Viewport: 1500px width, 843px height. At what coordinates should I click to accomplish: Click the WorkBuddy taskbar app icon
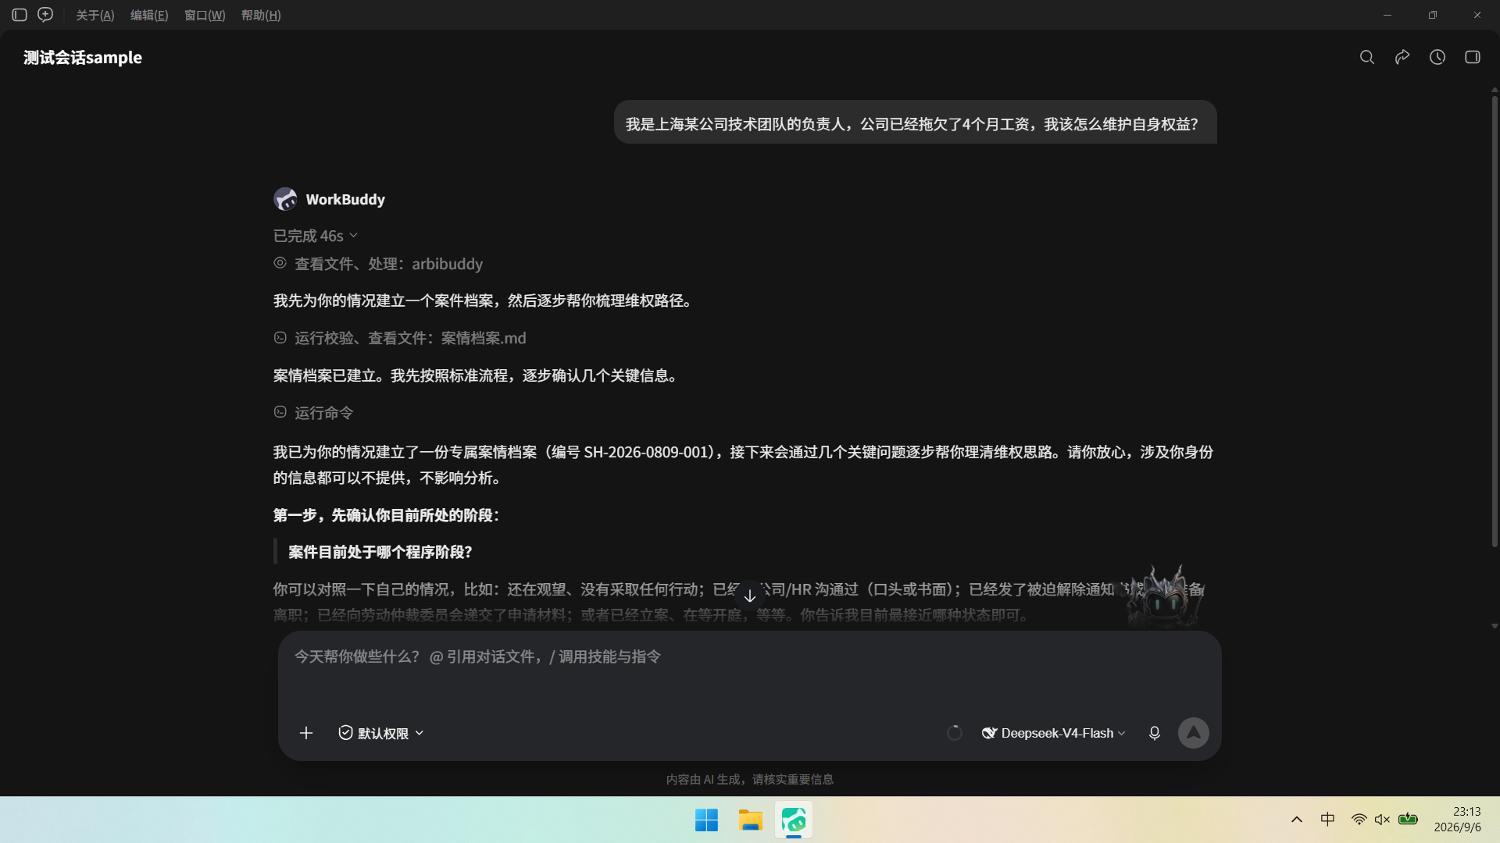coord(794,820)
